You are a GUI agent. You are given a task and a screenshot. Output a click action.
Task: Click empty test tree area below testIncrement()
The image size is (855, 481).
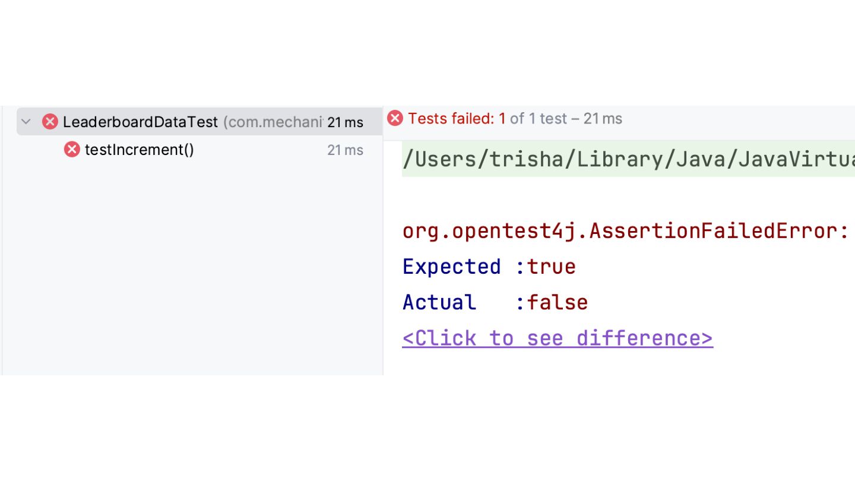pyautogui.click(x=190, y=267)
